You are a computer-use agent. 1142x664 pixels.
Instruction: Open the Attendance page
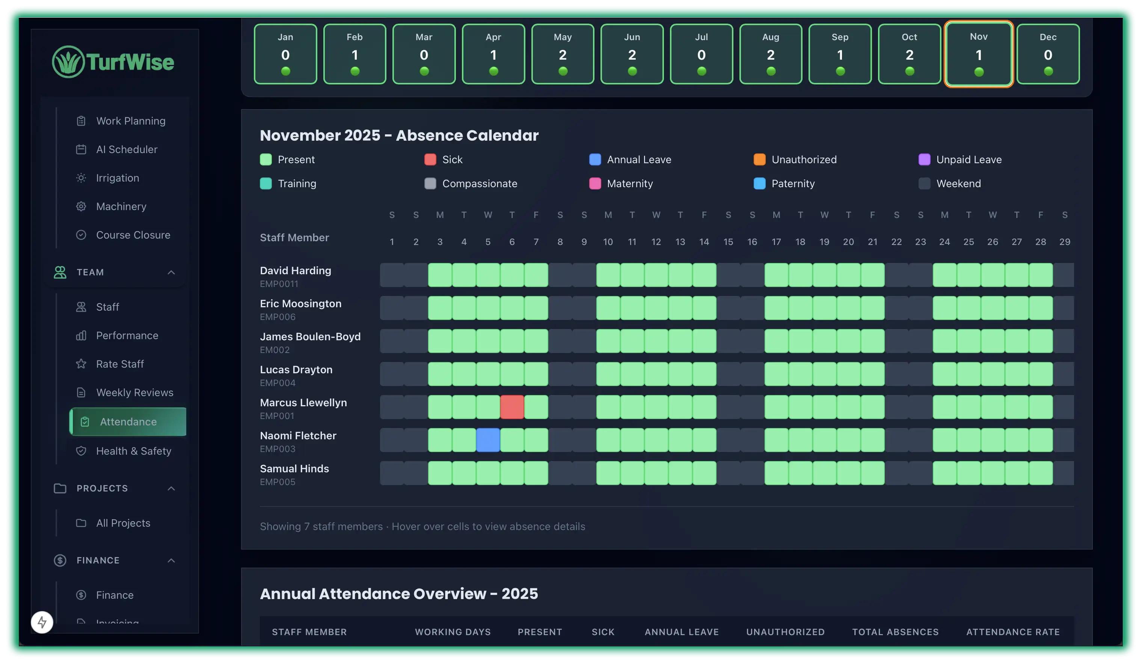(x=128, y=421)
